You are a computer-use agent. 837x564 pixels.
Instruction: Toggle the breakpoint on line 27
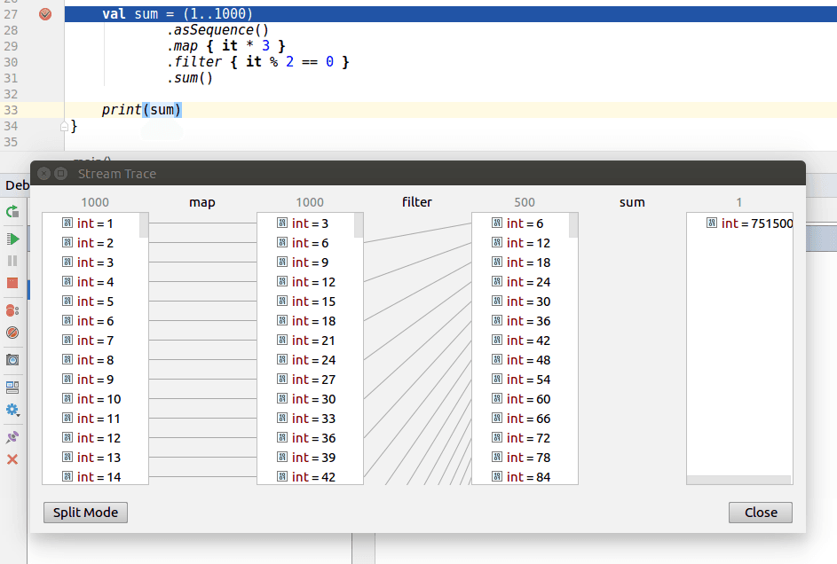[45, 14]
